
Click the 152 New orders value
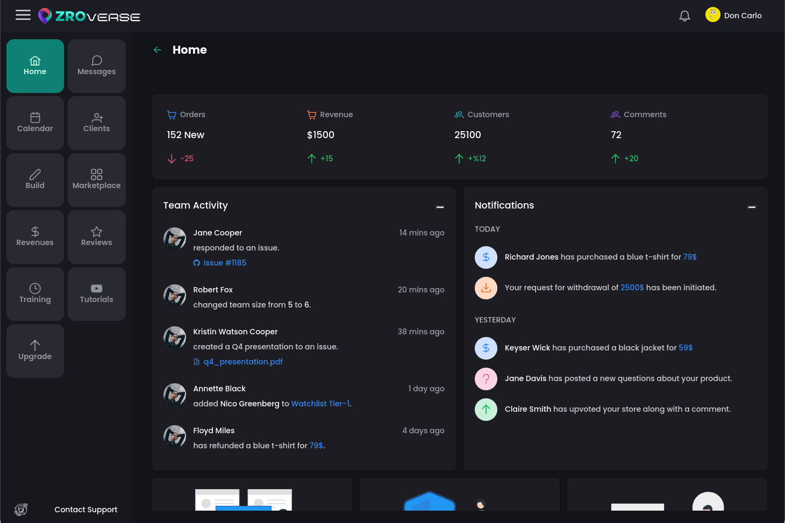click(x=185, y=135)
